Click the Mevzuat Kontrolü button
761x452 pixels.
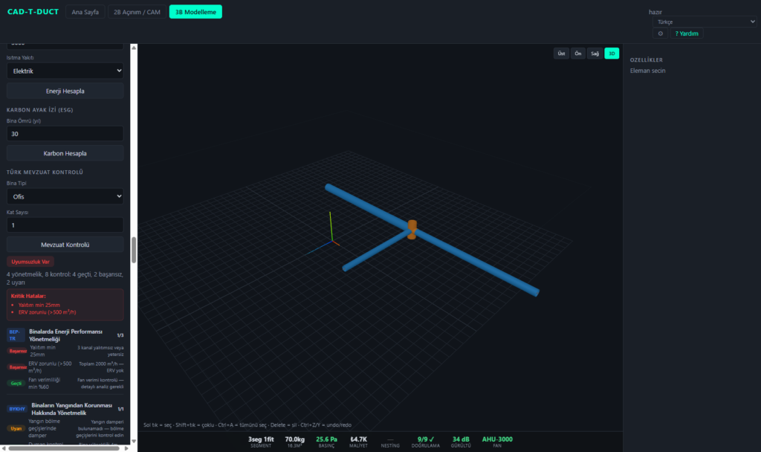(65, 245)
